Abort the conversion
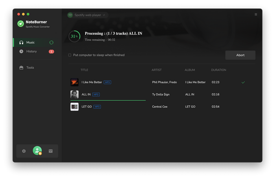Image resolution: width=275 pixels, height=179 pixels. [240, 55]
